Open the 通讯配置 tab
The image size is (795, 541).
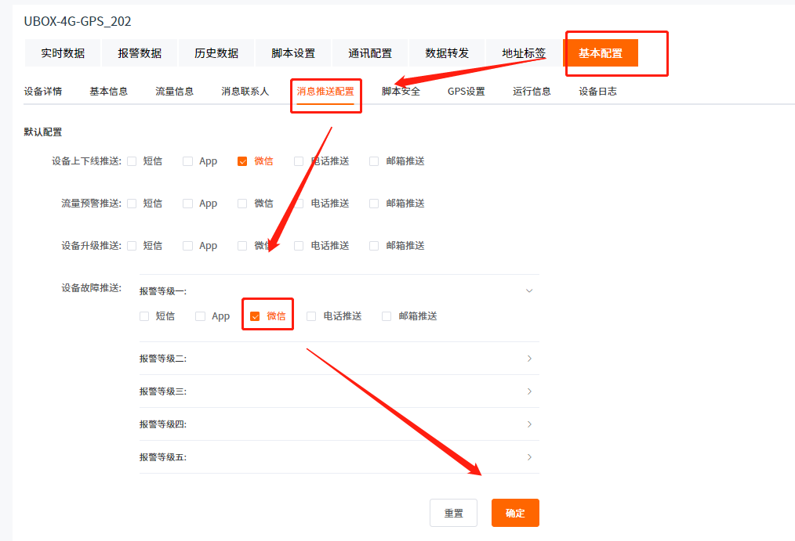[x=370, y=53]
